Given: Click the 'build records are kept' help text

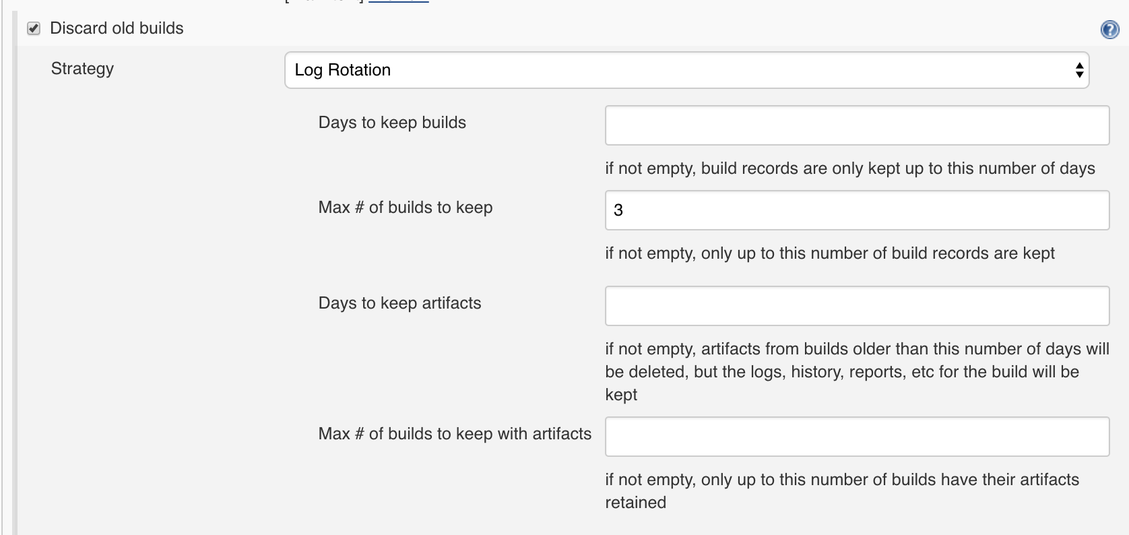Looking at the screenshot, I should pyautogui.click(x=830, y=253).
